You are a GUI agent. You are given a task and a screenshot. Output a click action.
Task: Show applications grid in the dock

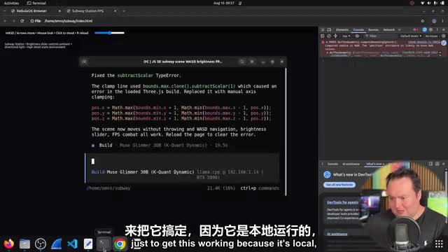pyautogui.click(x=439, y=244)
